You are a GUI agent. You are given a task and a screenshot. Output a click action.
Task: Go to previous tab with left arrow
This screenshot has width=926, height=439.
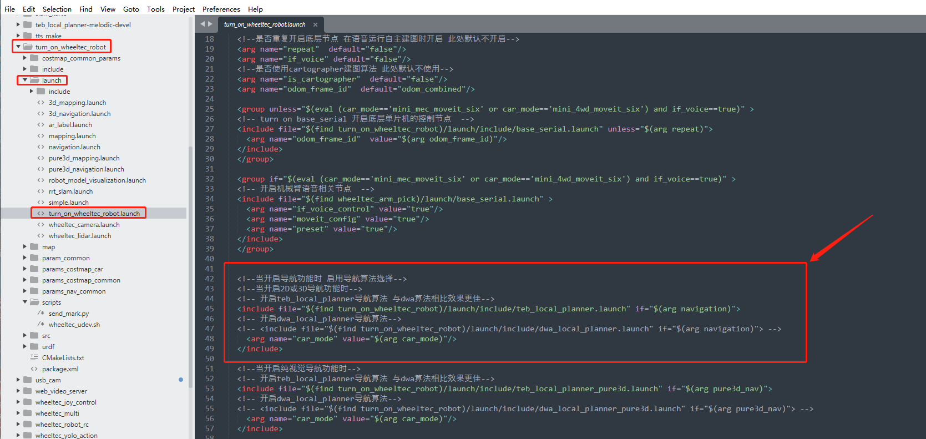pyautogui.click(x=203, y=24)
